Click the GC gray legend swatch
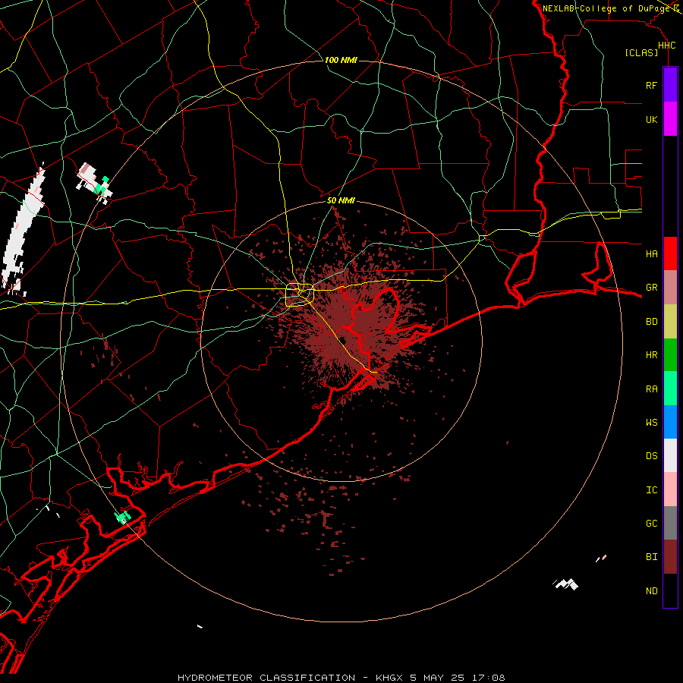Viewport: 683px width, 683px height. [x=670, y=523]
